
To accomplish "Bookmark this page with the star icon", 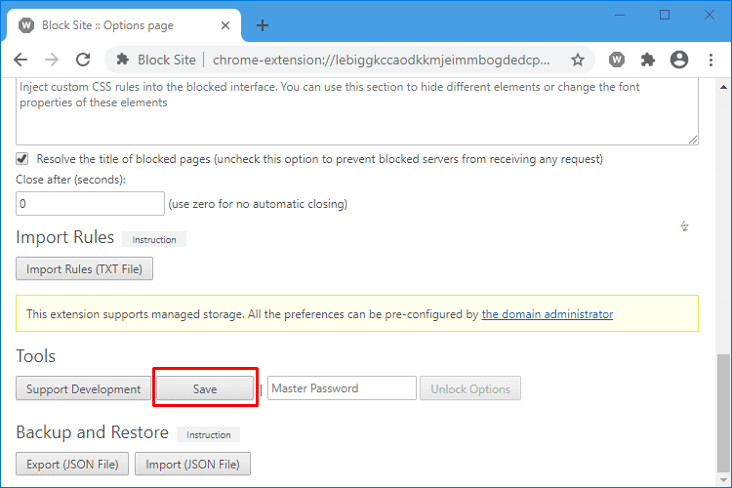I will pos(578,60).
